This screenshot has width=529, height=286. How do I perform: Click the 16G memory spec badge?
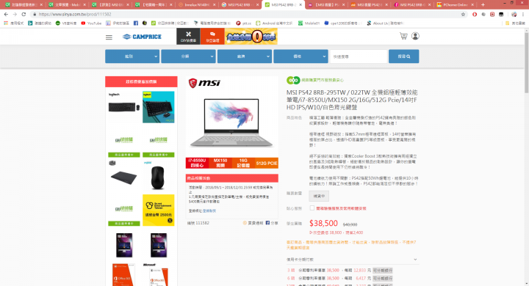(243, 163)
